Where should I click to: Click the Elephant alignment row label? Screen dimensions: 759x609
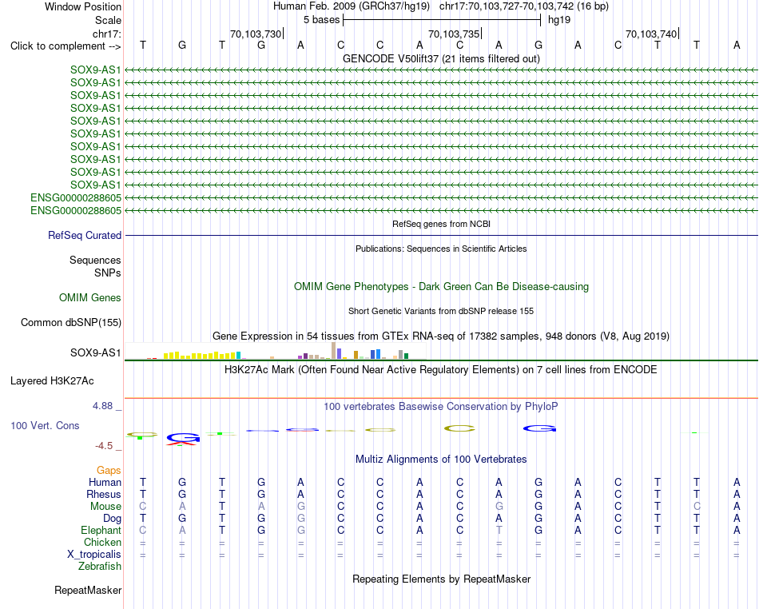pos(101,531)
